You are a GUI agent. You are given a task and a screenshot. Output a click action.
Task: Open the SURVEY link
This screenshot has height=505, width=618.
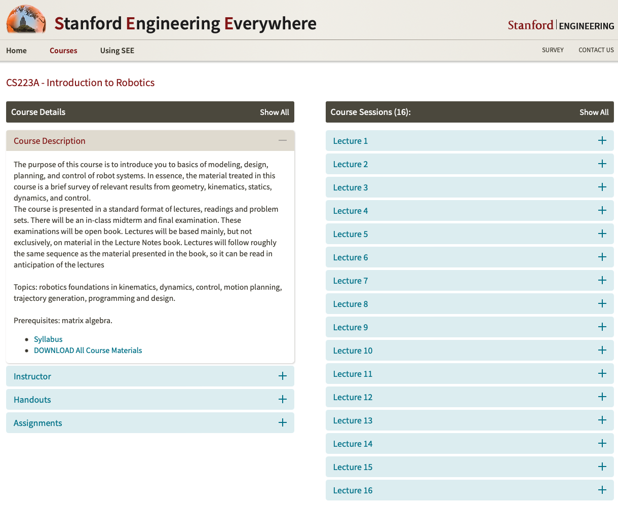tap(553, 50)
